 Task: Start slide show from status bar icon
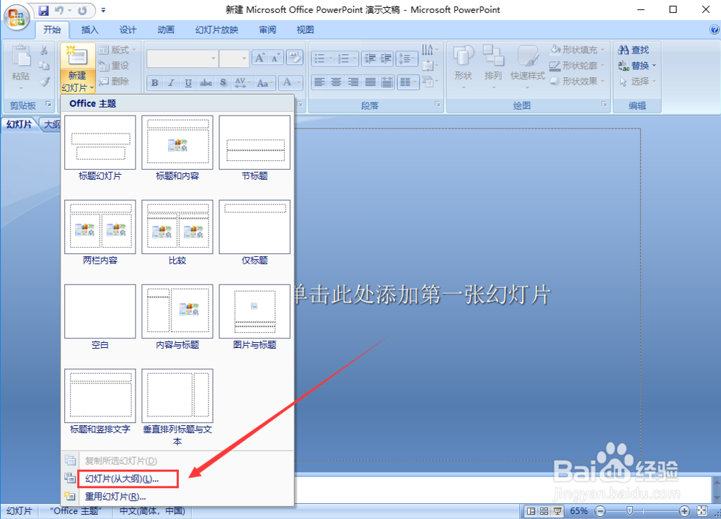tap(557, 511)
